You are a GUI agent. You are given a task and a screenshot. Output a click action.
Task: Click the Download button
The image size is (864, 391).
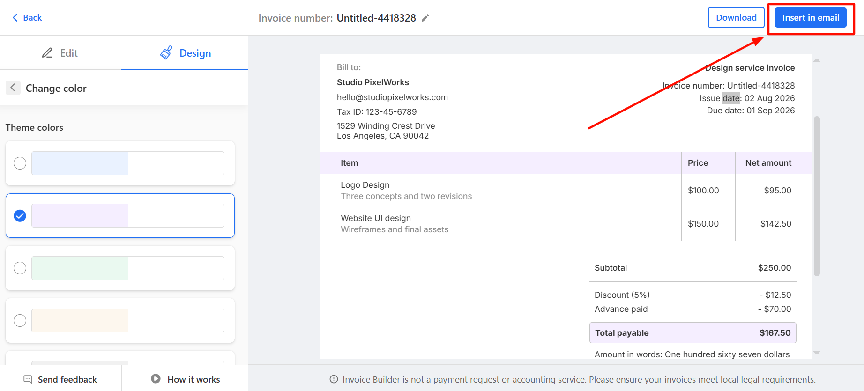click(x=736, y=18)
